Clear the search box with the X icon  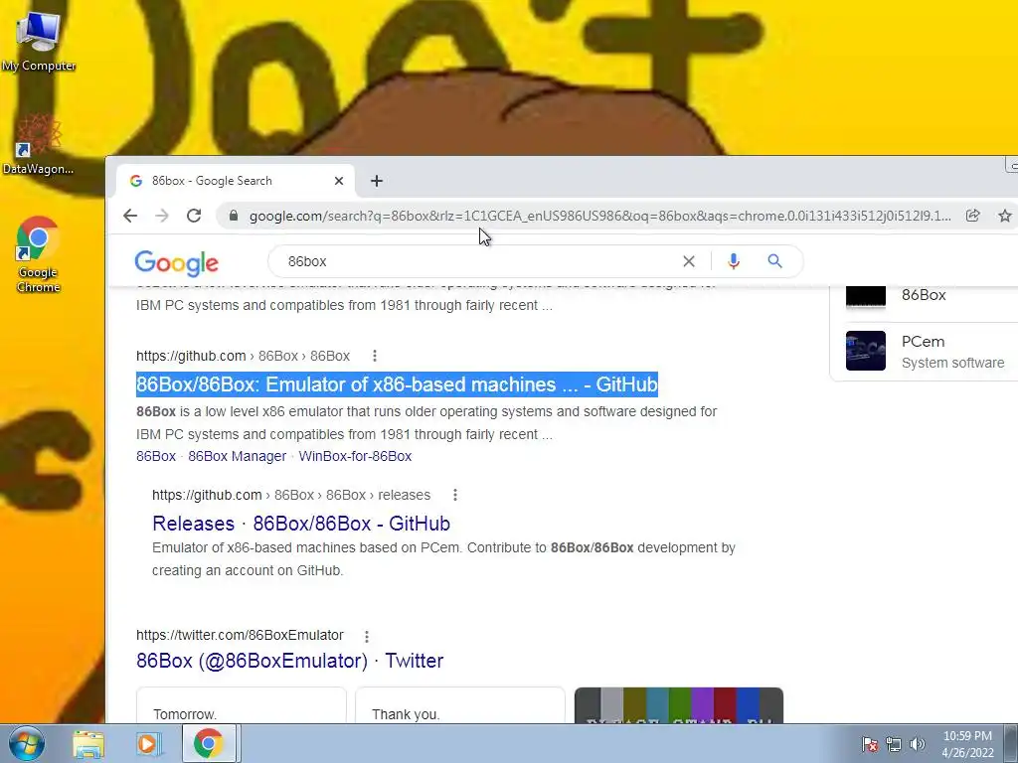pos(689,261)
